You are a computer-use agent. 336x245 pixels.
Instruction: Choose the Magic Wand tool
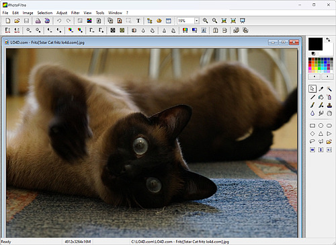[329, 89]
